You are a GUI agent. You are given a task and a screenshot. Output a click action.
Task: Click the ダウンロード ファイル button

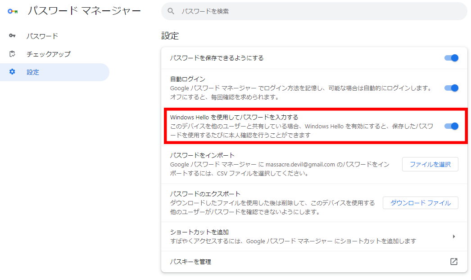tap(420, 203)
